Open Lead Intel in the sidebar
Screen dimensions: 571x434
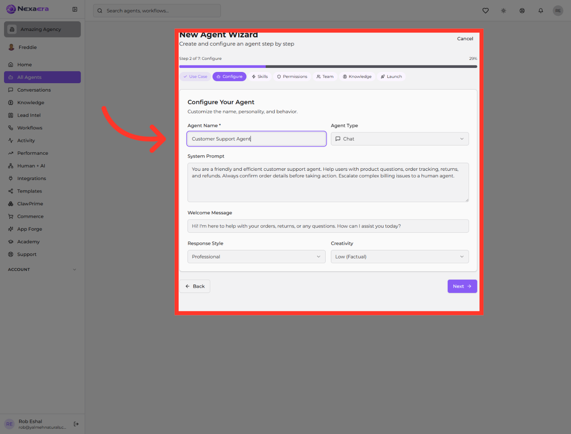tap(42, 115)
